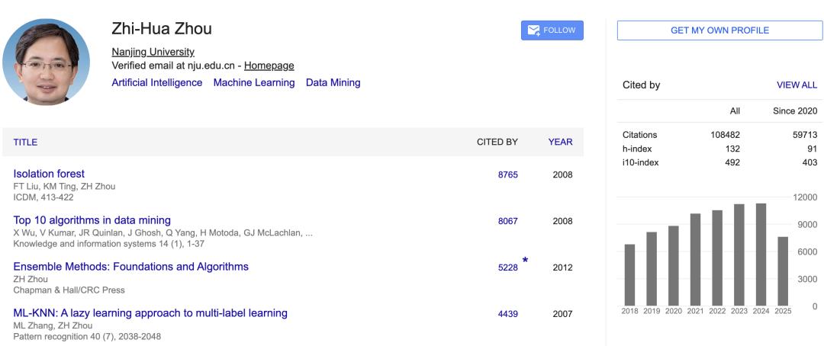Click Zhi-Hua Zhou's profile photo
Viewport: 824px width, 346px height.
click(x=47, y=62)
